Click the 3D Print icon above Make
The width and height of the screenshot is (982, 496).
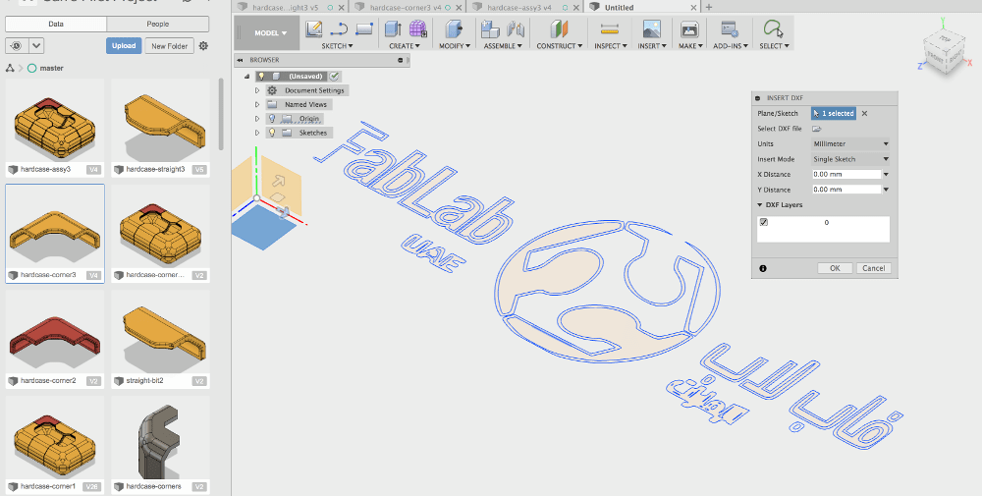pyautogui.click(x=689, y=29)
